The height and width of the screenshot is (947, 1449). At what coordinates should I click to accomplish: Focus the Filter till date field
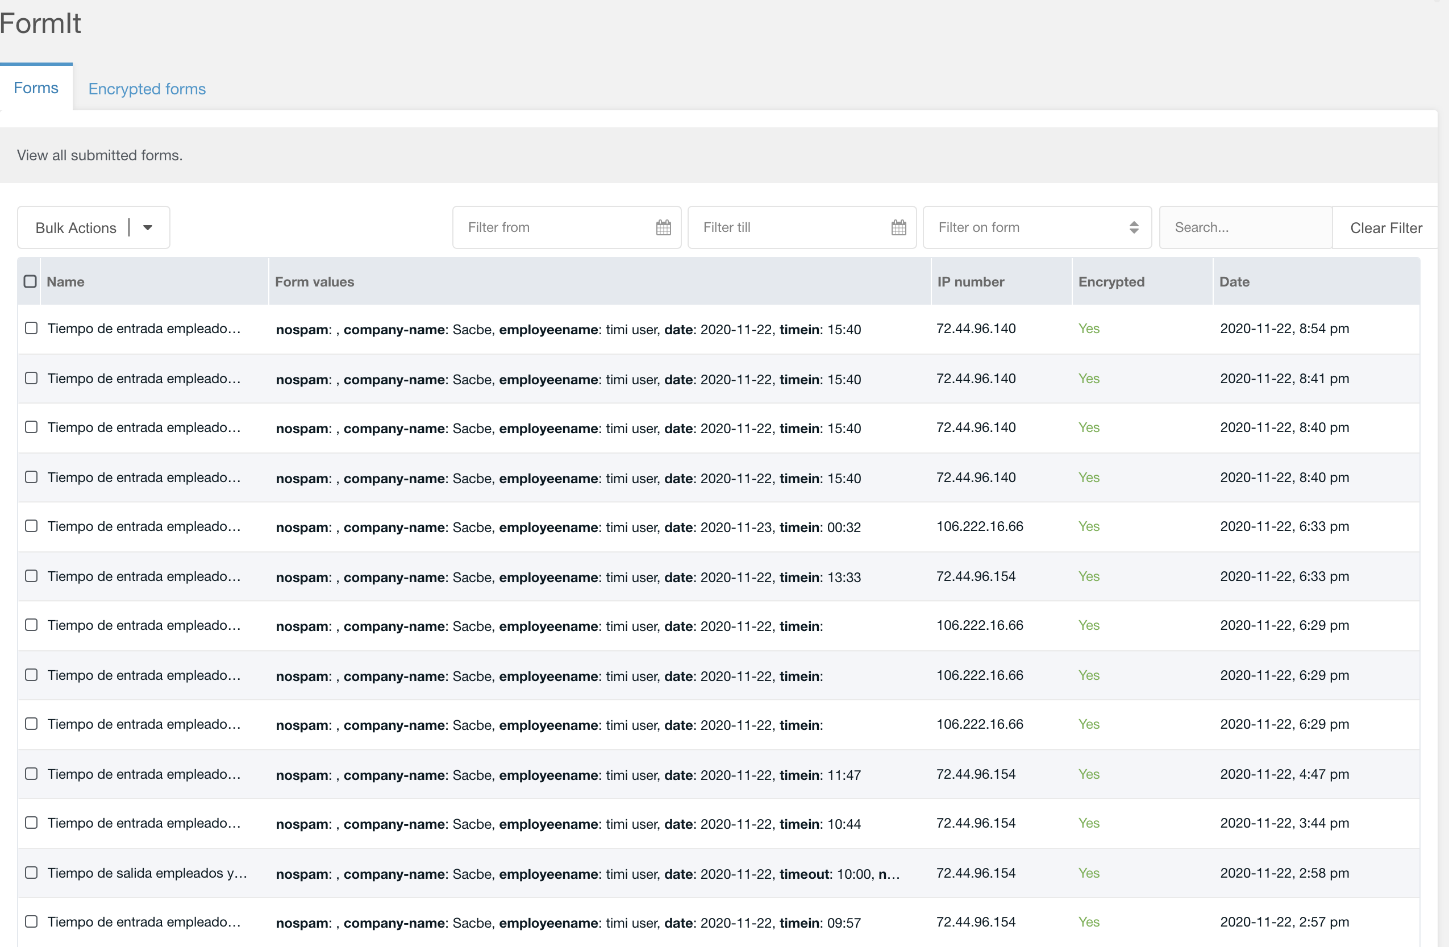(785, 228)
